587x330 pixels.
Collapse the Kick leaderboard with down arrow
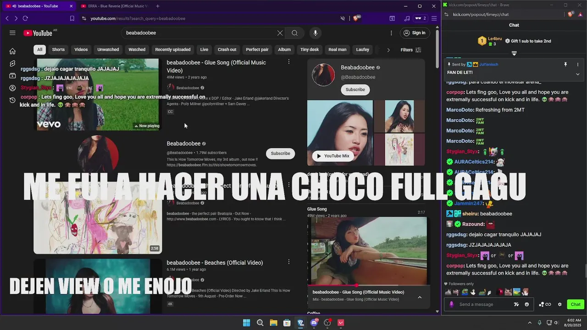click(x=514, y=54)
